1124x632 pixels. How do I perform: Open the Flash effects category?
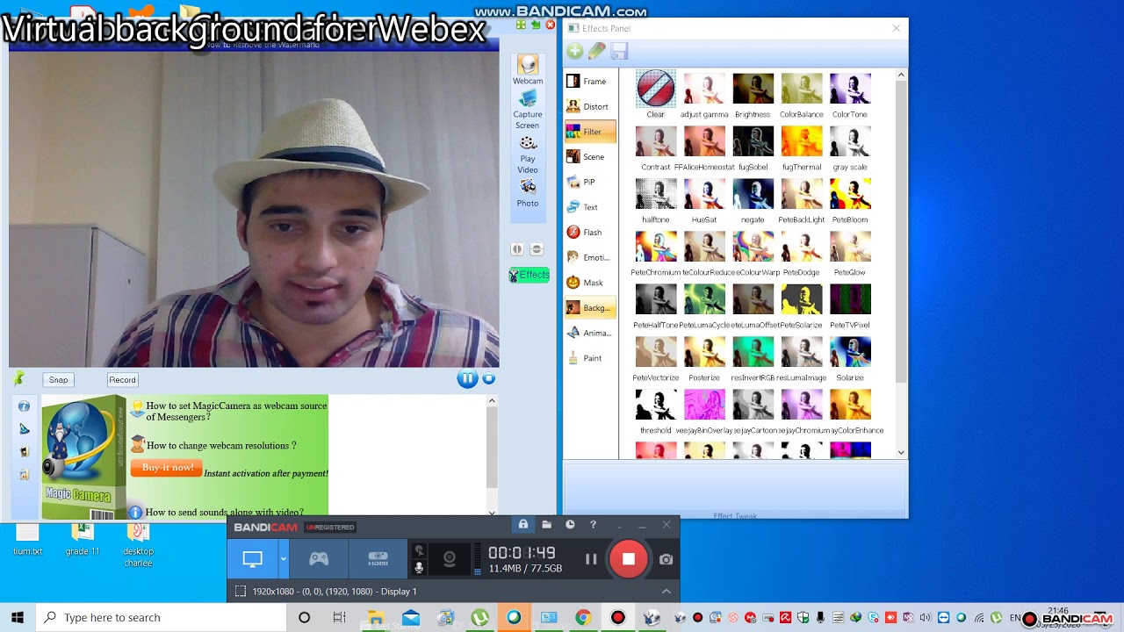(x=589, y=233)
